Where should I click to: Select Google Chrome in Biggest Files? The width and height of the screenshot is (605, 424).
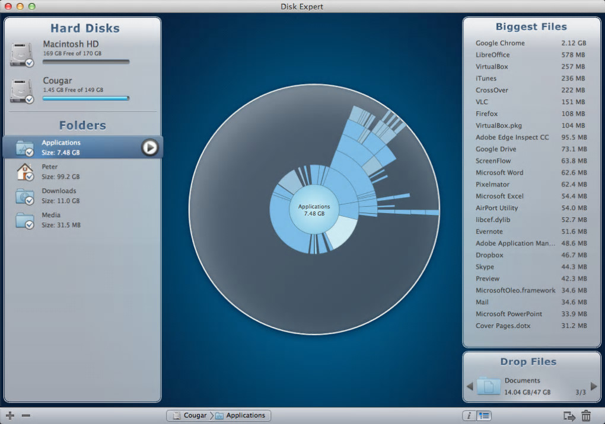click(531, 43)
